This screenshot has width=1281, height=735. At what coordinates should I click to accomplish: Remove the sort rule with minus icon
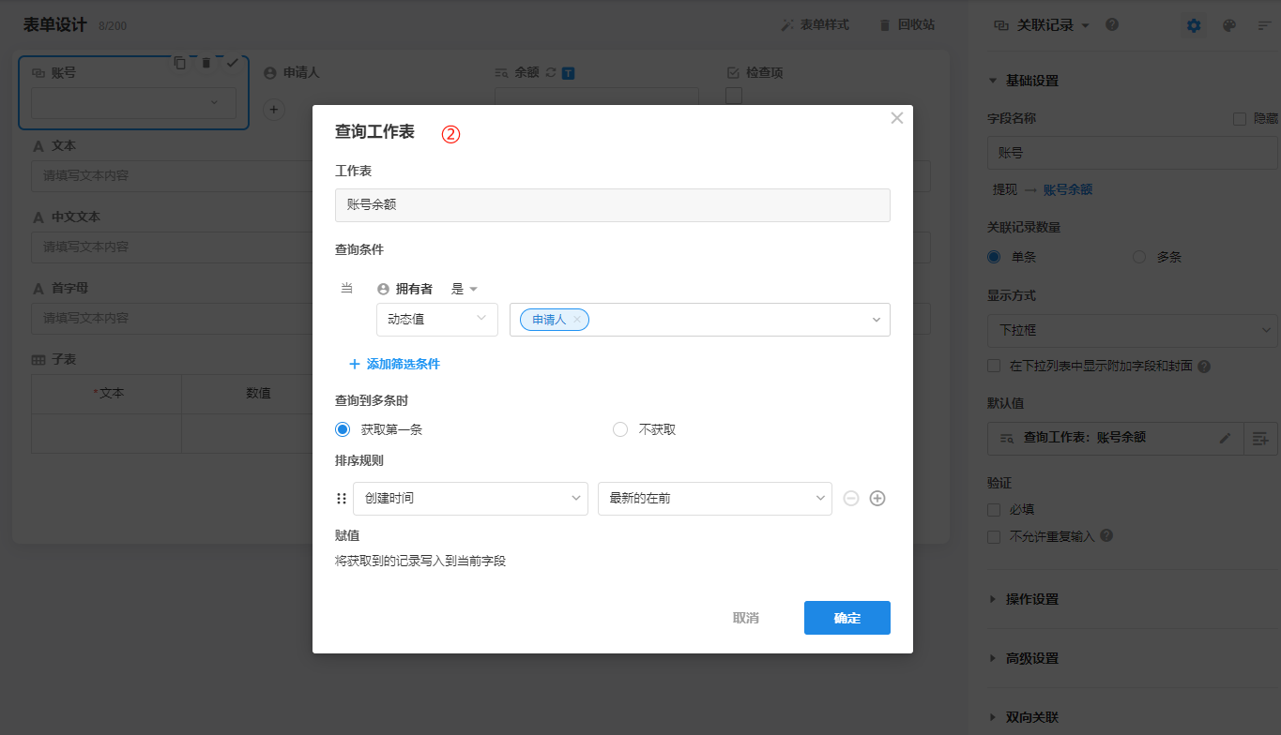(851, 499)
